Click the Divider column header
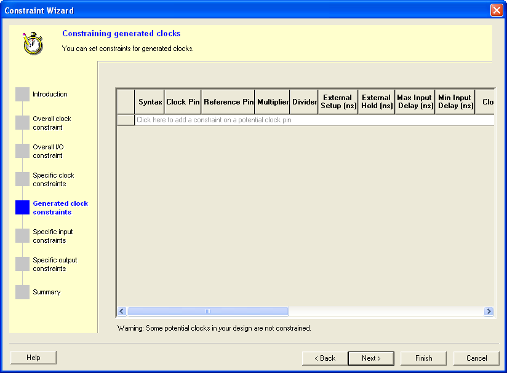 click(305, 102)
